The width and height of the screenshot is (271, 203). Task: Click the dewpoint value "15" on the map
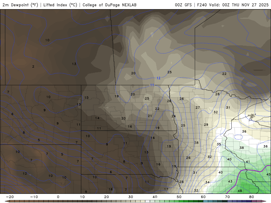[x=86, y=98]
